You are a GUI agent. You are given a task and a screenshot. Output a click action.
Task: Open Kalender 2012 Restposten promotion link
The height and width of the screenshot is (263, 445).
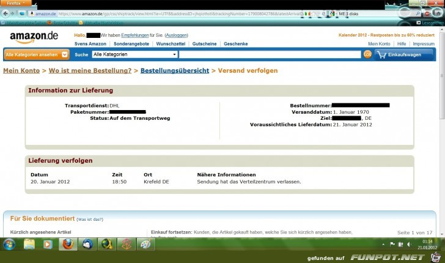click(386, 35)
